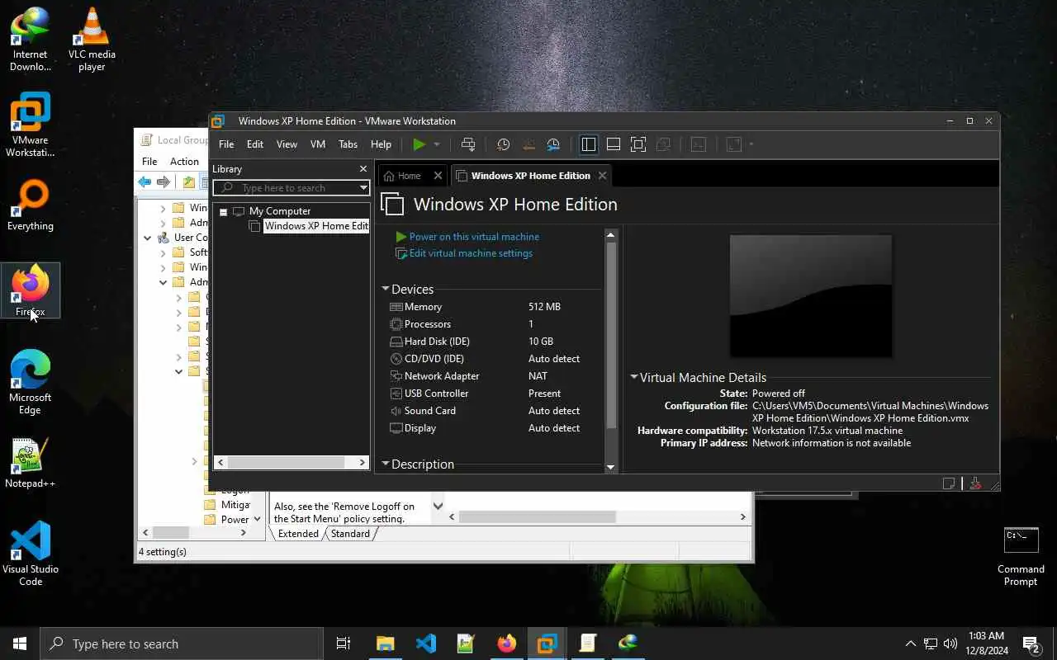Select the CD/DVD (IDE) device
The width and height of the screenshot is (1057, 660).
pyautogui.click(x=494, y=359)
